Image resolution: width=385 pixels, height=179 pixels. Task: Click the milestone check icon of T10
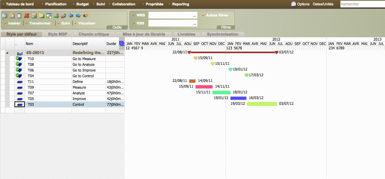tap(19, 58)
